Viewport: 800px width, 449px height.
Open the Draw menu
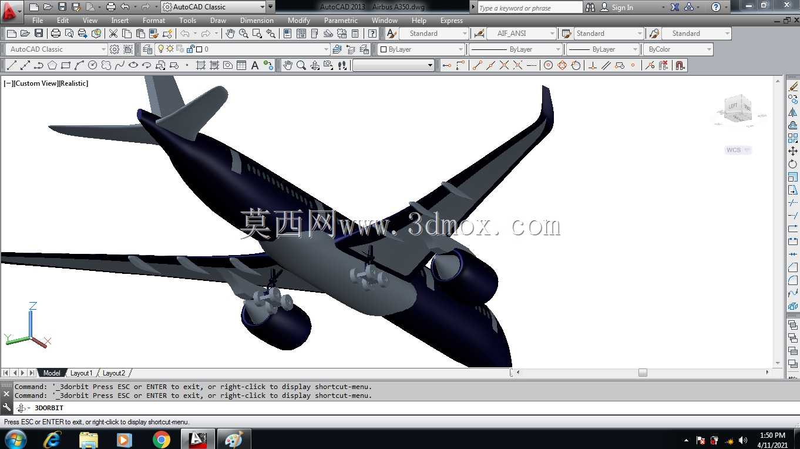point(218,21)
